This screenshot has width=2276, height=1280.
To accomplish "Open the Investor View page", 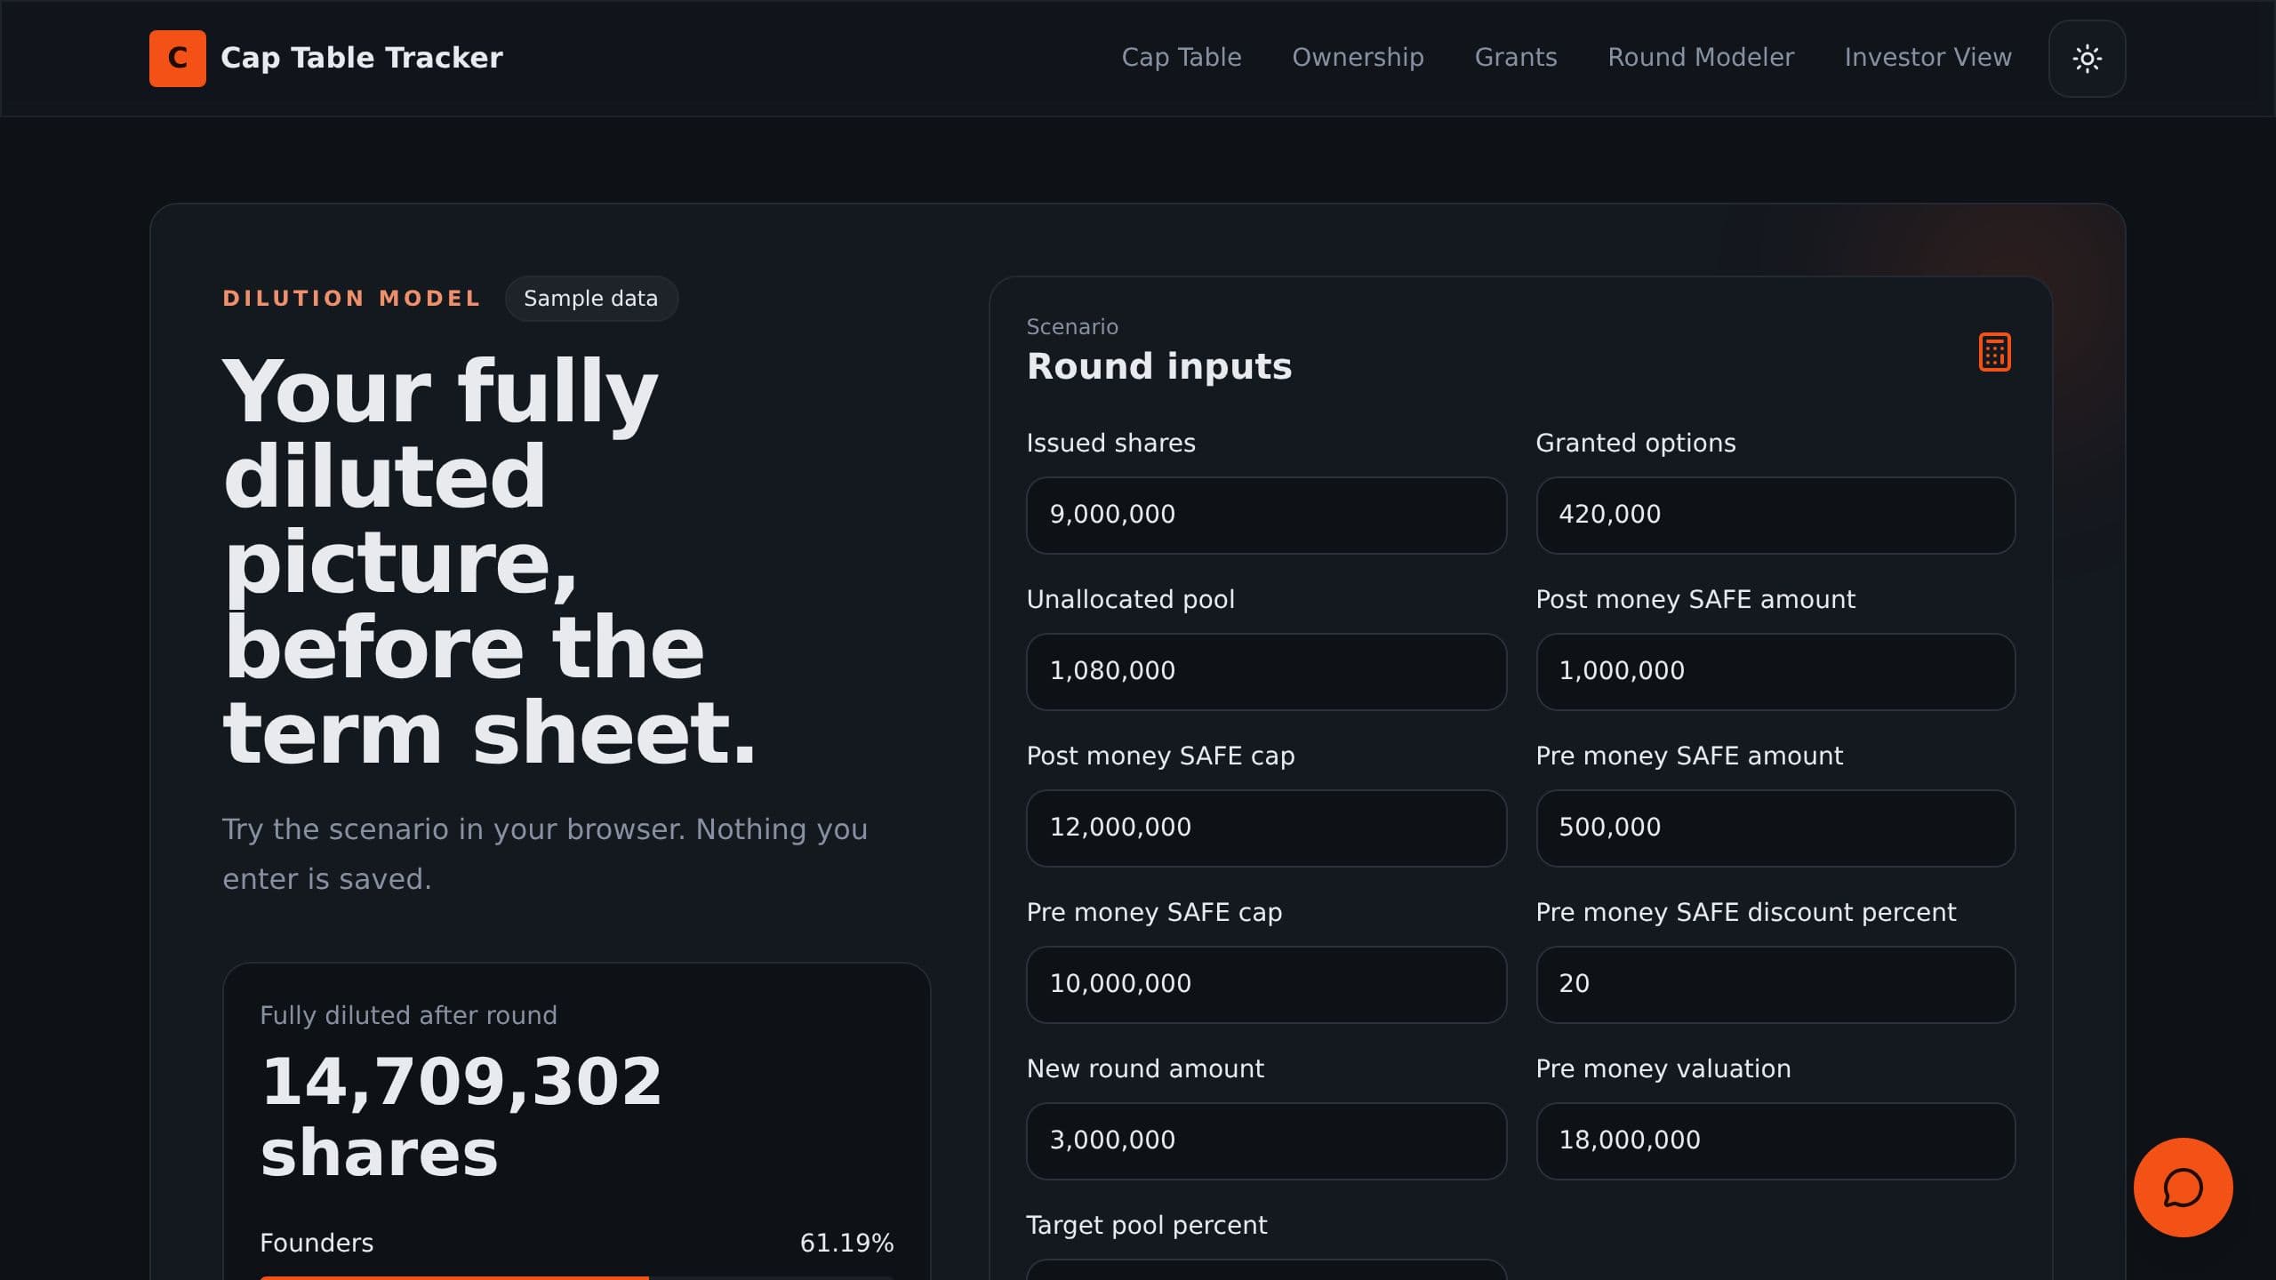I will (x=1927, y=58).
